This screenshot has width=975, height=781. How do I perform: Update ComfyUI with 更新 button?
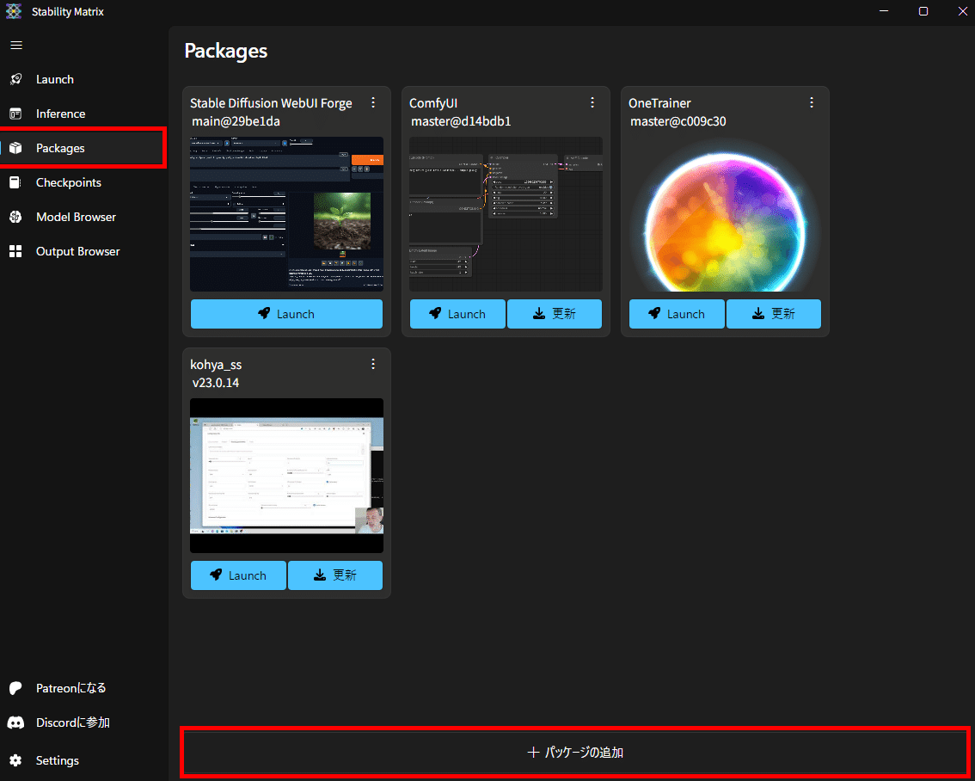(555, 314)
